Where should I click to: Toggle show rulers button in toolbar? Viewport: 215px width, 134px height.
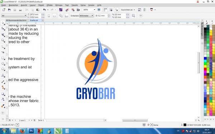105,10
